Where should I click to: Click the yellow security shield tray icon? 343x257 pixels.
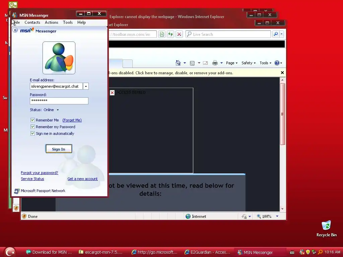pyautogui.click(x=308, y=252)
